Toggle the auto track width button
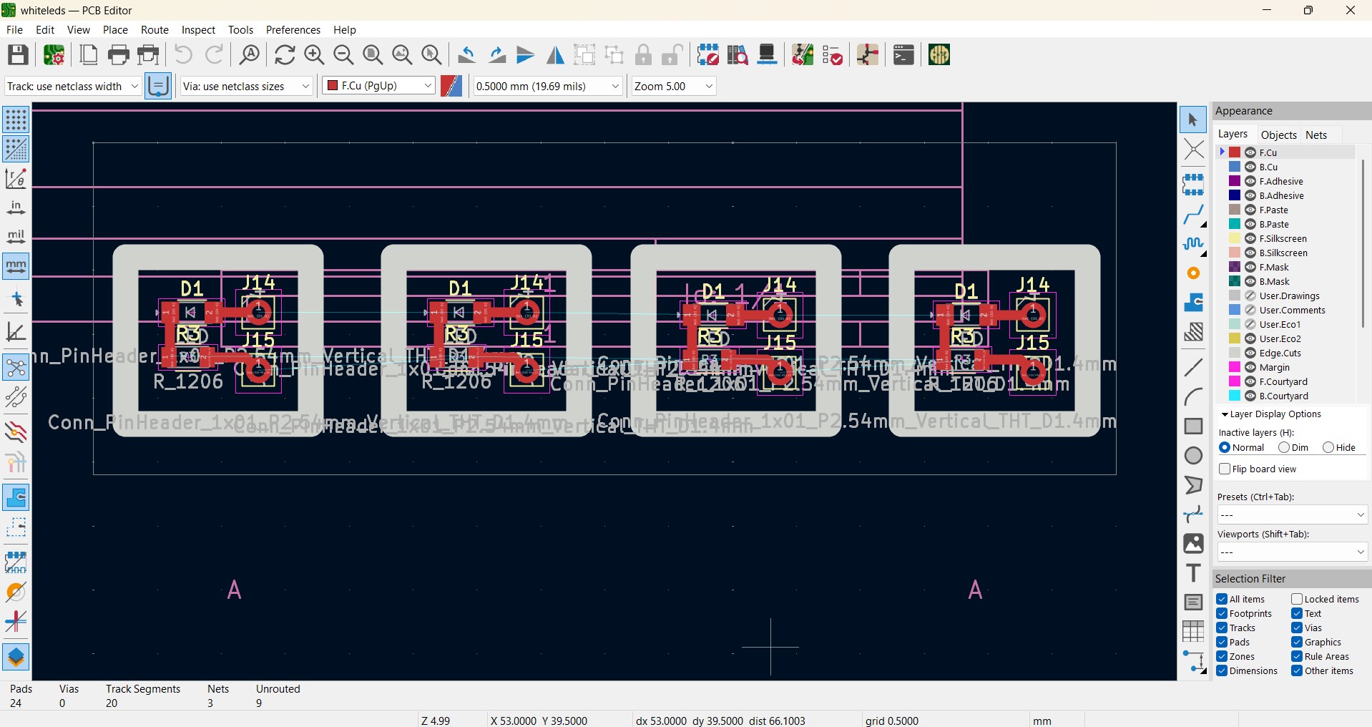Image resolution: width=1372 pixels, height=727 pixels. coord(157,86)
